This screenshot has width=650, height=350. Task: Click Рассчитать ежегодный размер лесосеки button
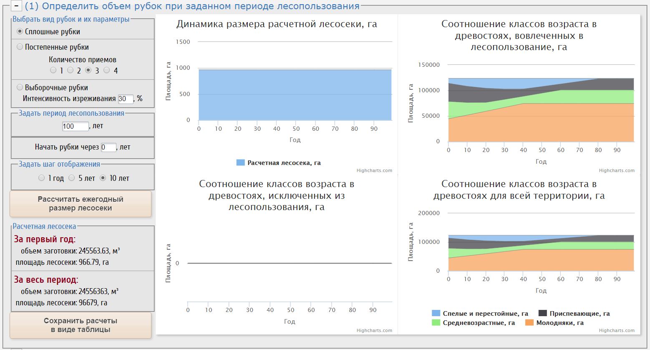click(81, 204)
